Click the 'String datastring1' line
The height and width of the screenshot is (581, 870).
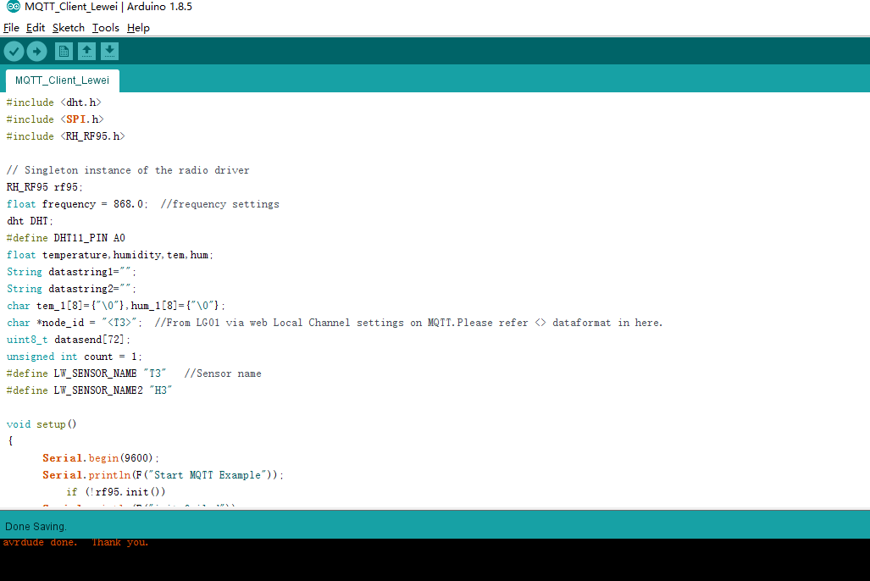tap(71, 272)
